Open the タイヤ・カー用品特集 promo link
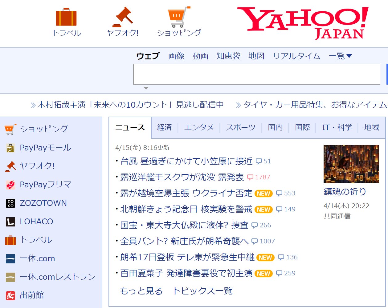 pyautogui.click(x=315, y=105)
